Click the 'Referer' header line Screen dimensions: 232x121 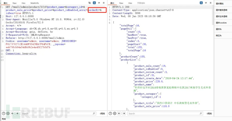point(35,38)
